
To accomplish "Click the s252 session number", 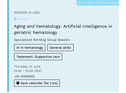I will (36, 13).
